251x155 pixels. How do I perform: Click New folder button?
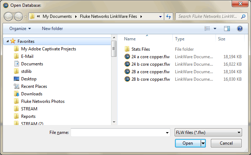coord(52,29)
